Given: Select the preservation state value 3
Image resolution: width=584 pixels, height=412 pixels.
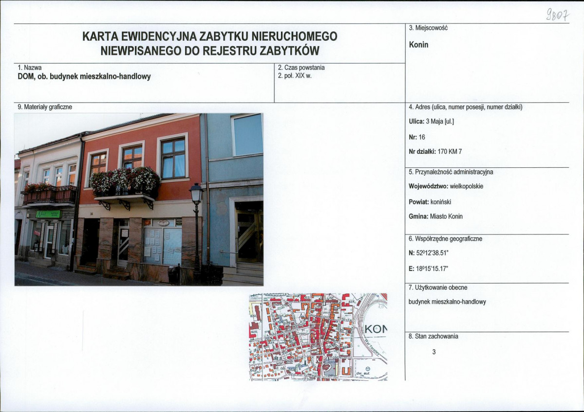Looking at the screenshot, I should tap(434, 352).
